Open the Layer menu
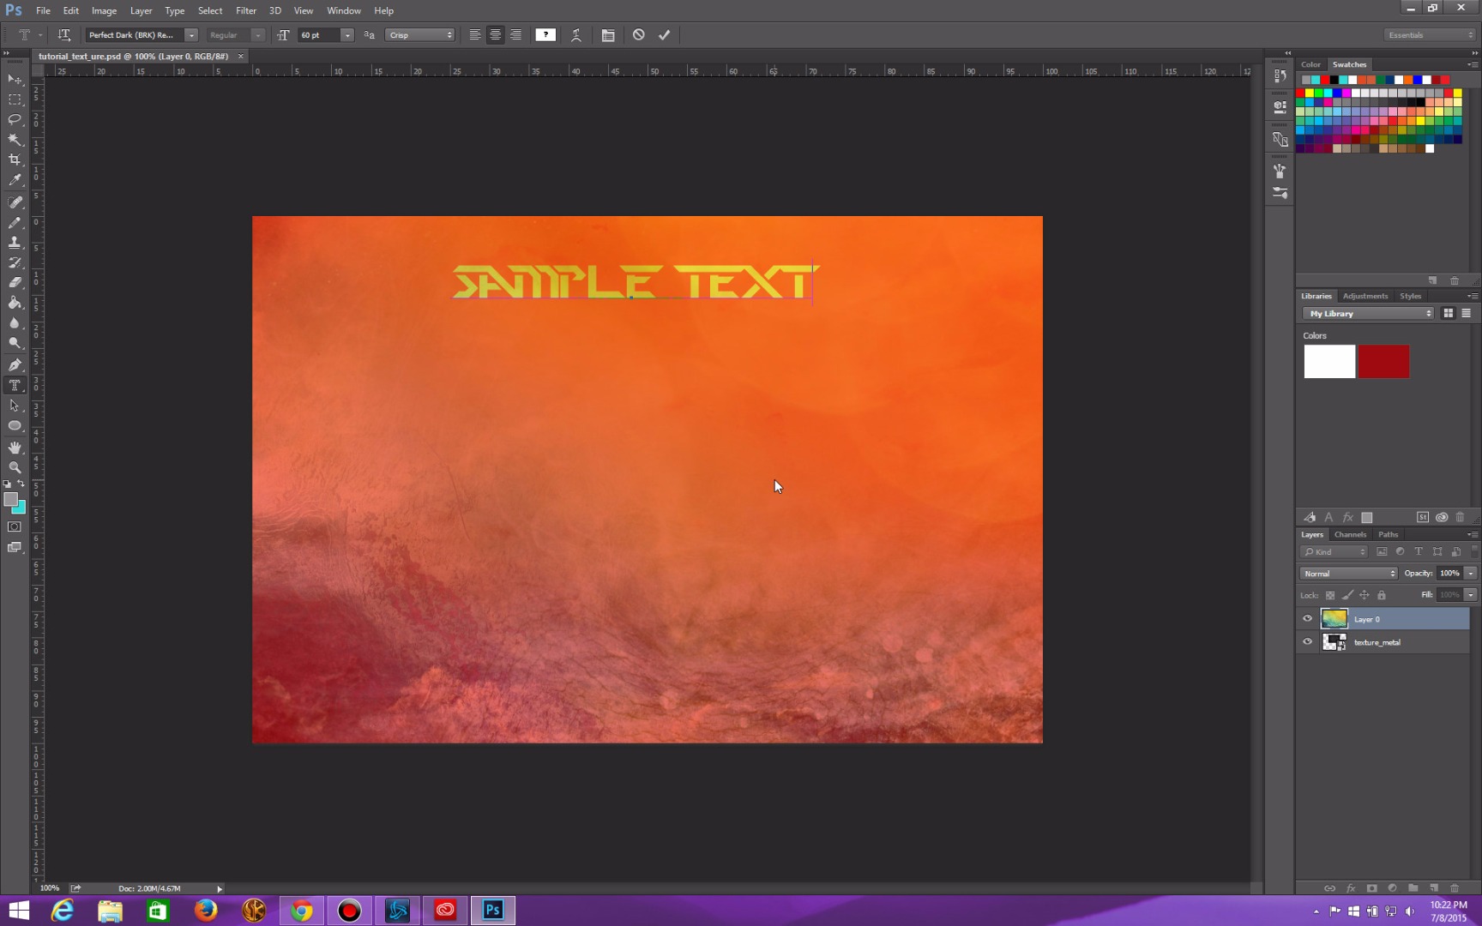 coord(141,10)
